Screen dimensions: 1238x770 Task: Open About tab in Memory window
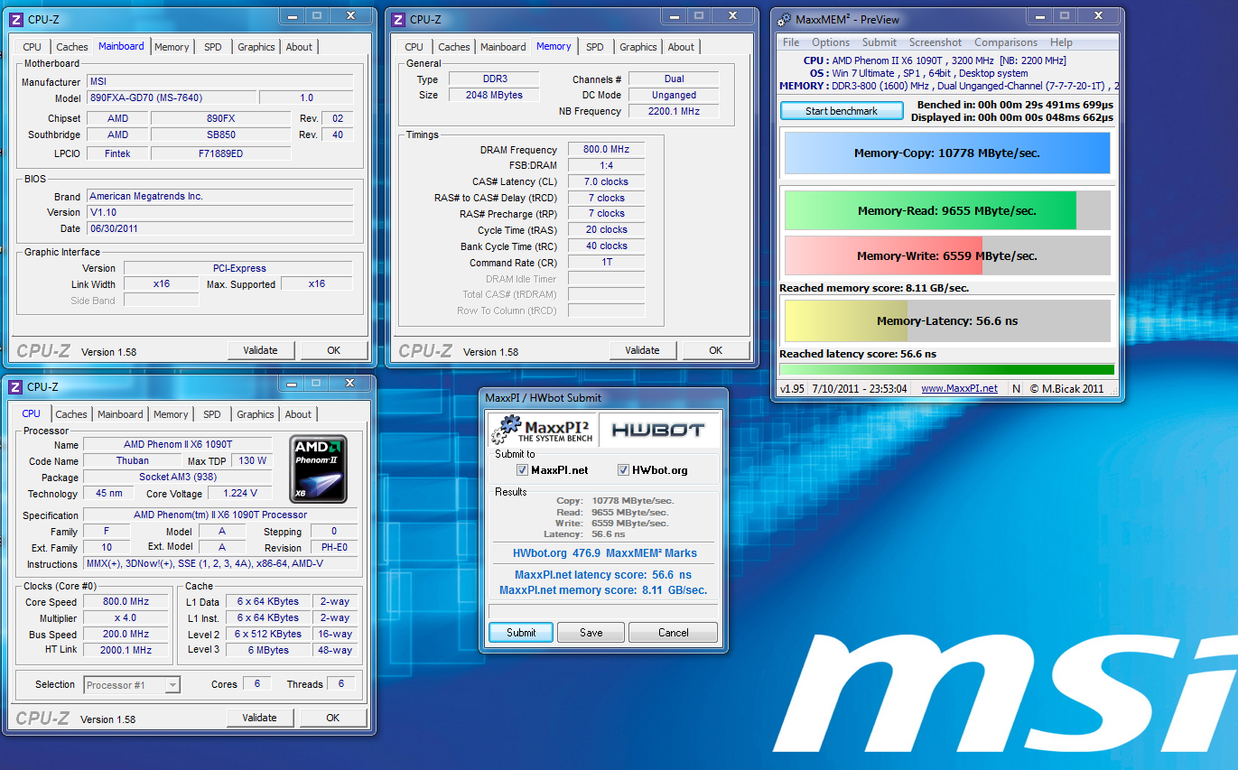tap(681, 47)
